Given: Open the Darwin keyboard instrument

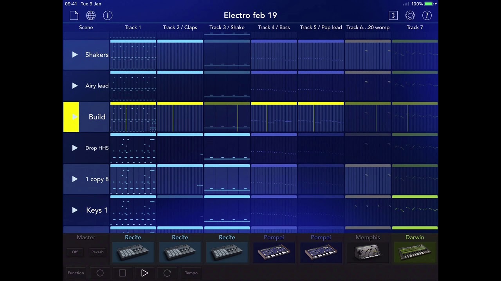Looking at the screenshot, I should click(415, 253).
